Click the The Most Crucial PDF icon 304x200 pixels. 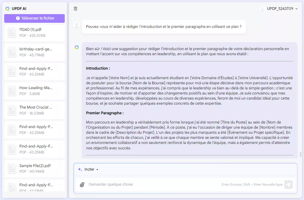(x=12, y=110)
